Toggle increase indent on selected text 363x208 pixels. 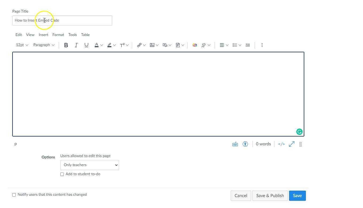(247, 45)
